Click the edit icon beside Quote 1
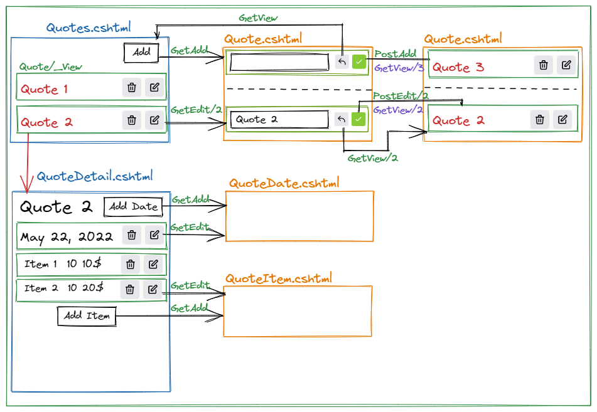This screenshot has height=412, width=597. 154,88
